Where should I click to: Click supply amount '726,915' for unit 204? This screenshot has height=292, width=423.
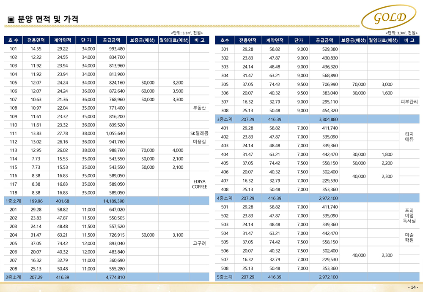[117, 235]
